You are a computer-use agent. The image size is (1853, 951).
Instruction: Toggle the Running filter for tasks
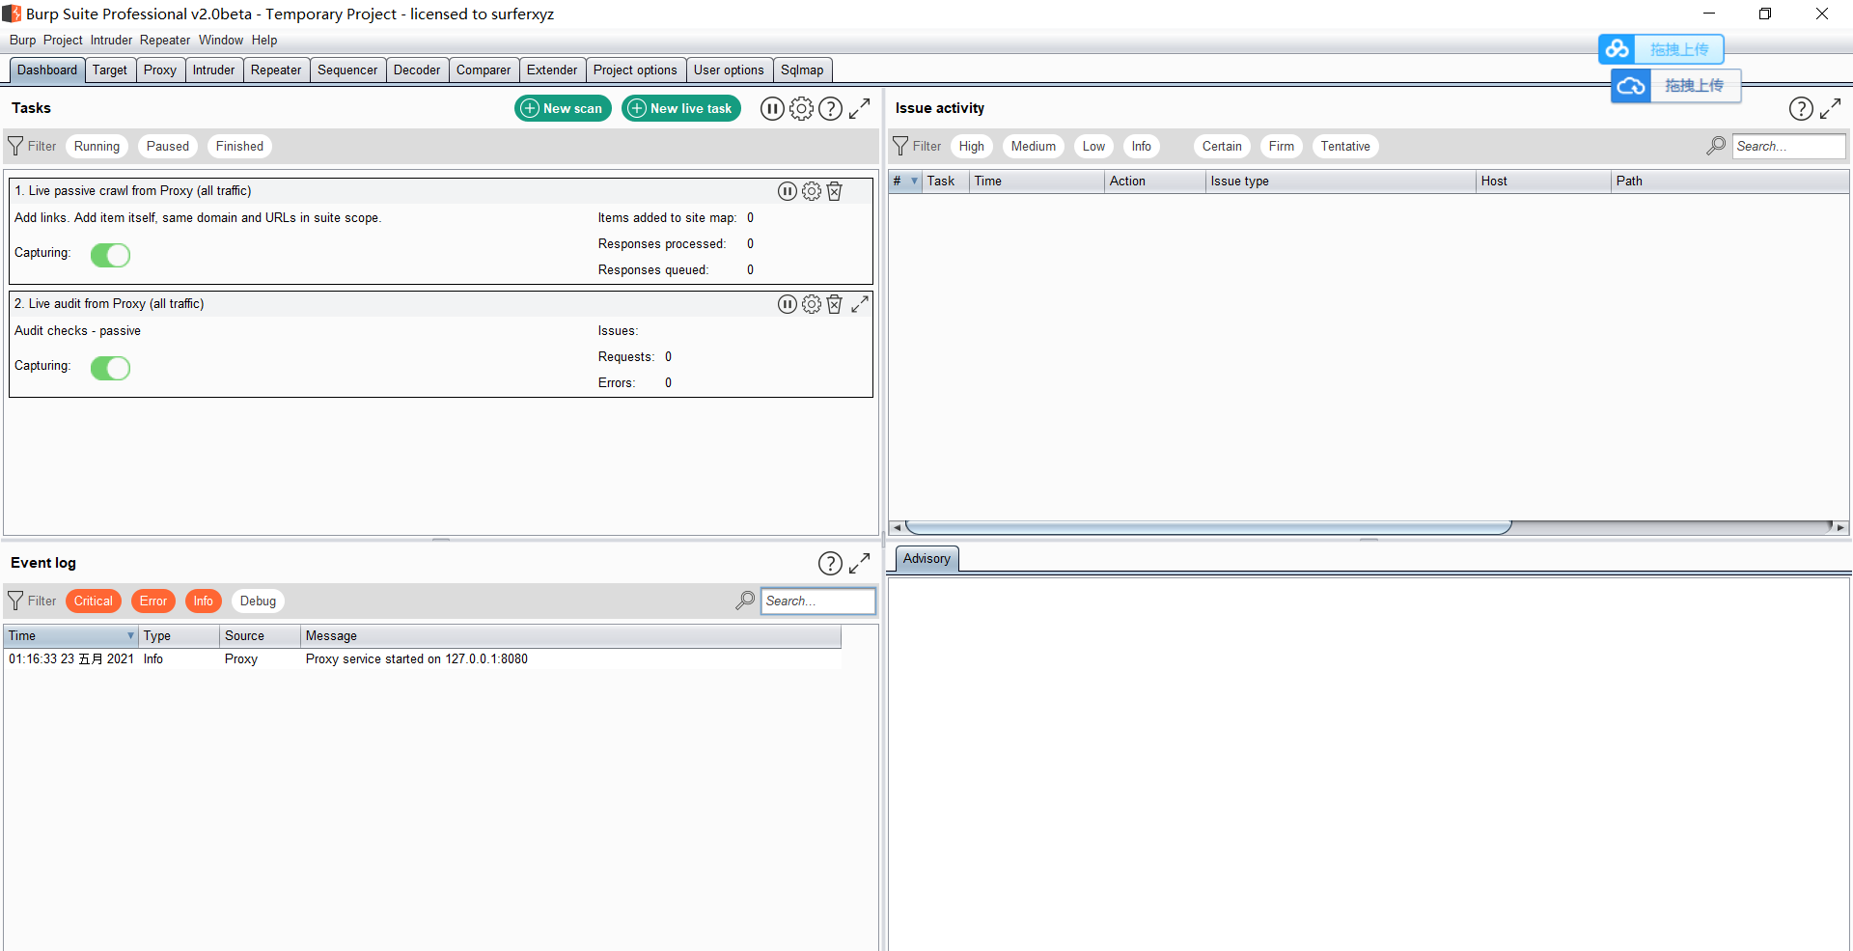point(97,146)
